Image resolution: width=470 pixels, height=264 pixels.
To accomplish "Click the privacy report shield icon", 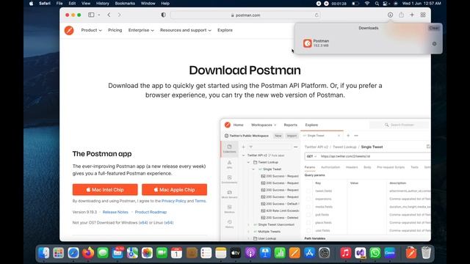I will click(163, 15).
